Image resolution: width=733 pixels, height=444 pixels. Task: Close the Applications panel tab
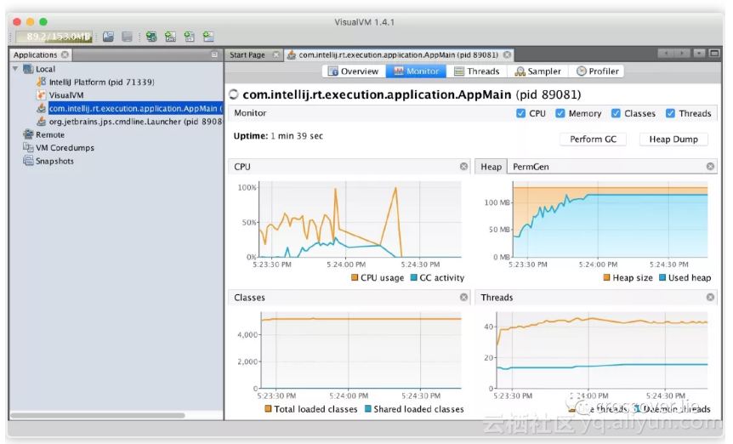65,54
